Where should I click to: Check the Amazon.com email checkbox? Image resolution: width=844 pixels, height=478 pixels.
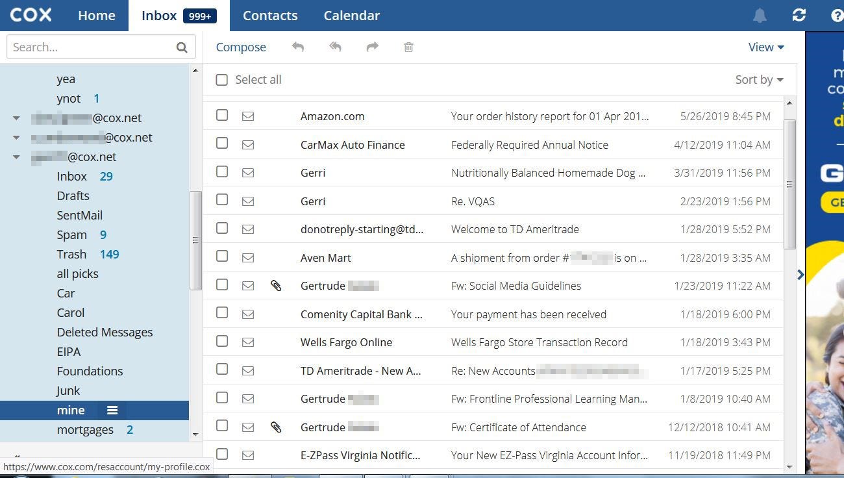pyautogui.click(x=222, y=115)
